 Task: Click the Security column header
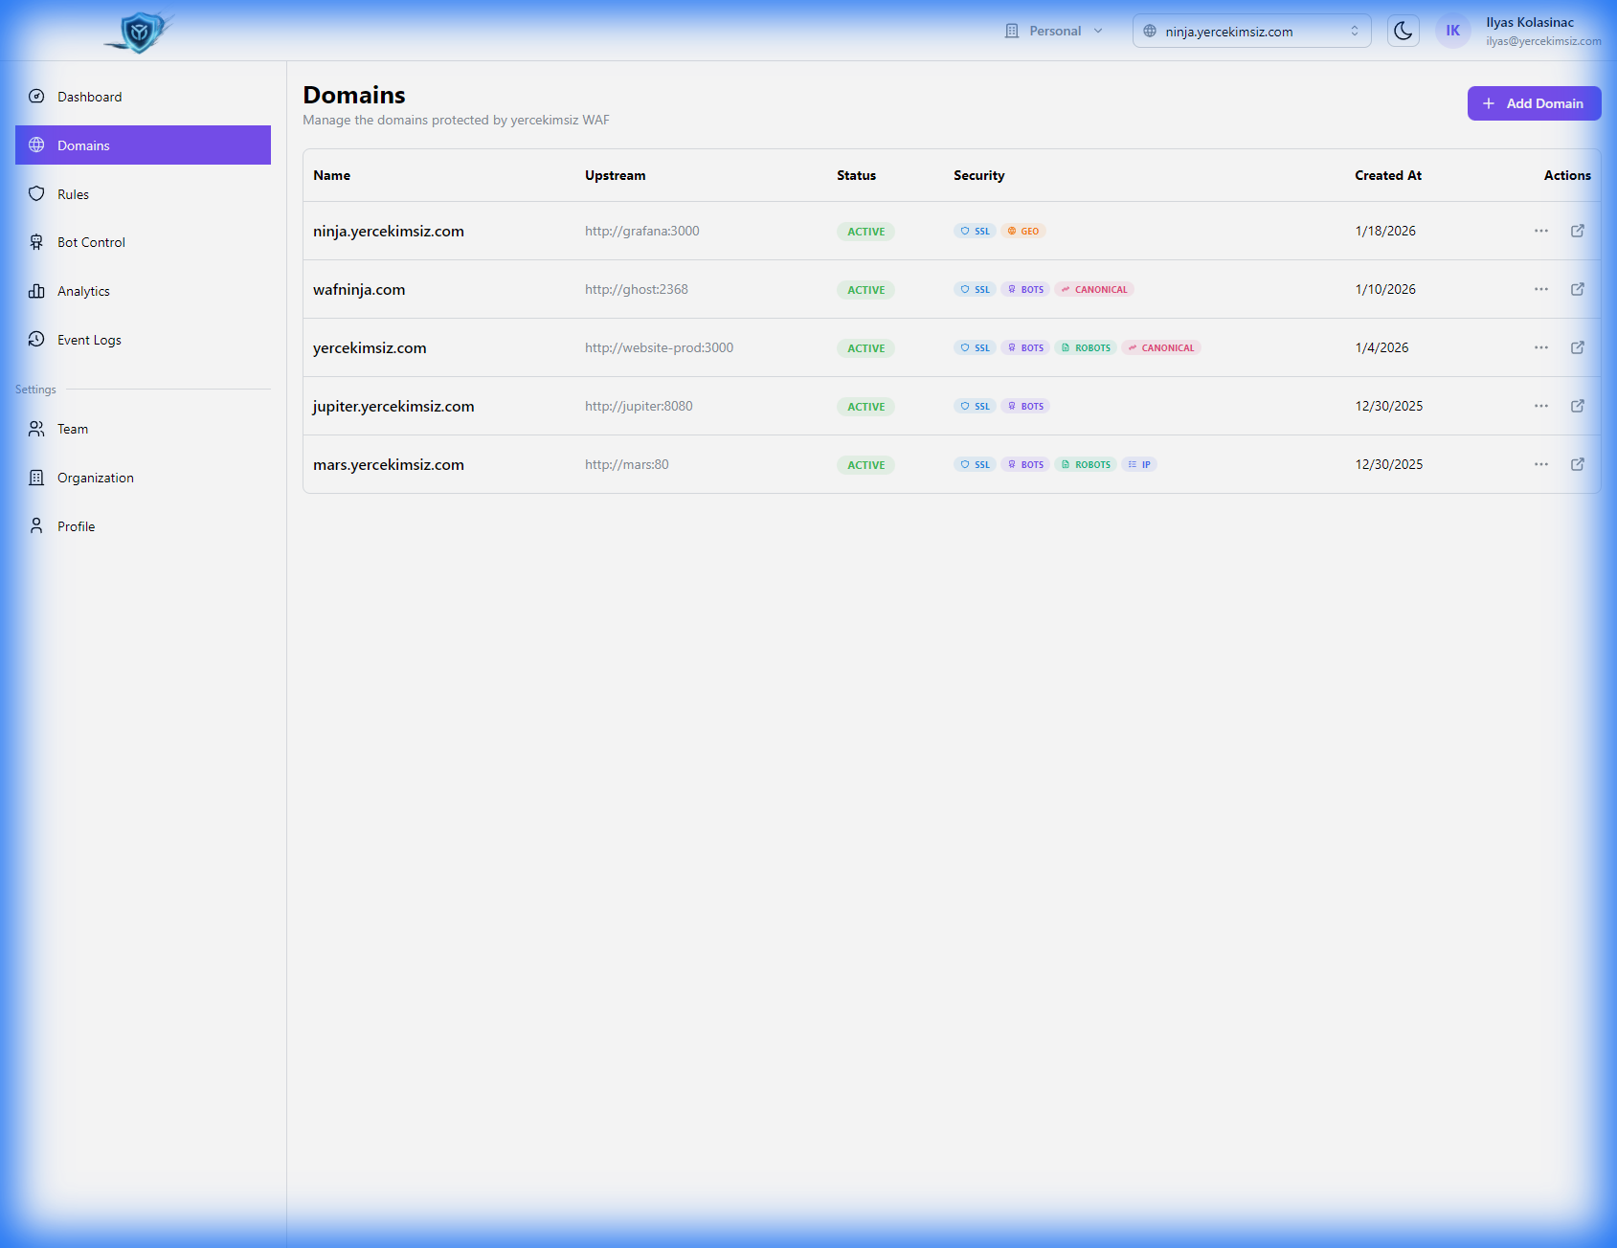[x=978, y=175]
